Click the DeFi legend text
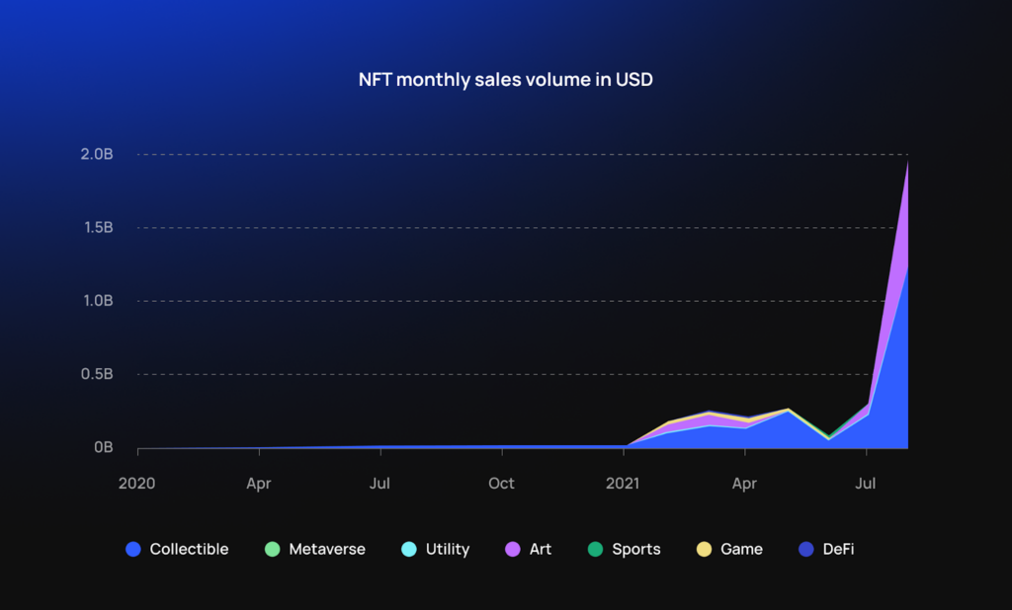The image size is (1012, 610). click(838, 550)
